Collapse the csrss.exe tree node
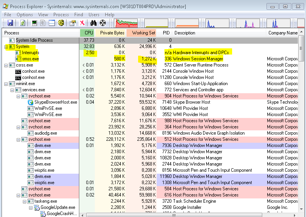Image resolution: width=306 pixels, height=217 pixels. coord(6,65)
